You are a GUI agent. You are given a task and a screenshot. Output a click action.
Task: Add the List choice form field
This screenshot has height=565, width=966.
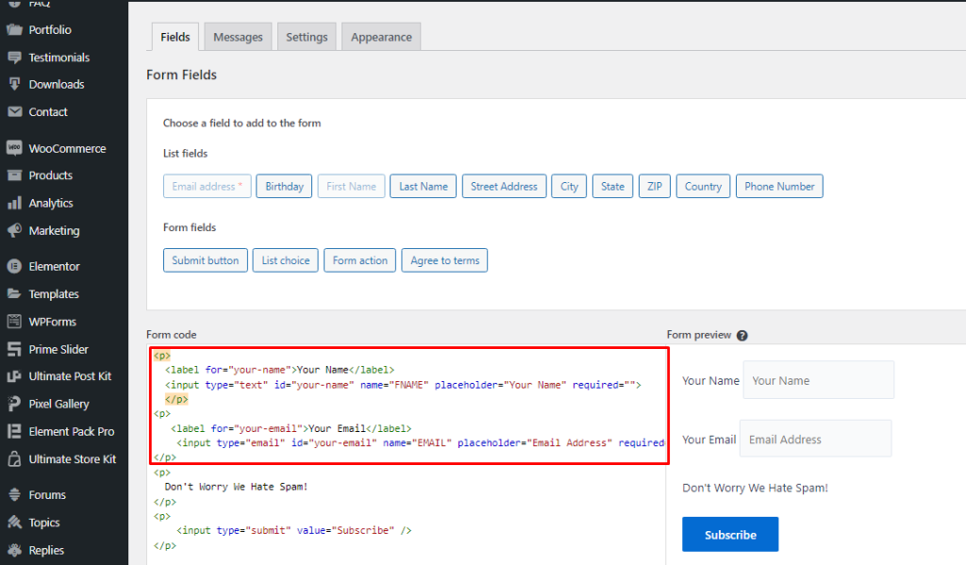coord(285,260)
